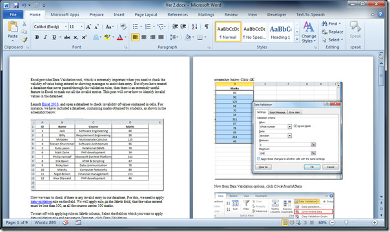
Task: Switch to the Insert tab
Action: coord(119,15)
